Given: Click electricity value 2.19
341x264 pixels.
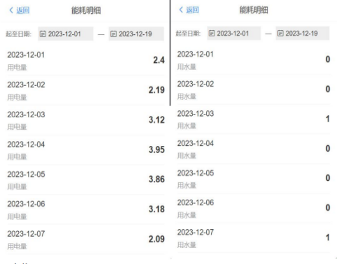Looking at the screenshot, I should (157, 90).
